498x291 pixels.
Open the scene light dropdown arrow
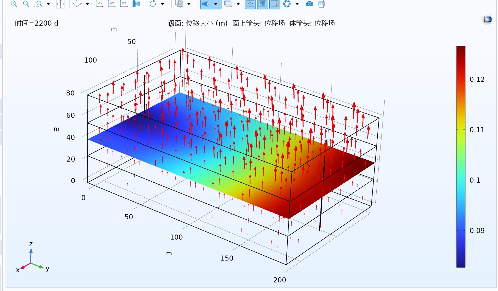pos(216,4)
